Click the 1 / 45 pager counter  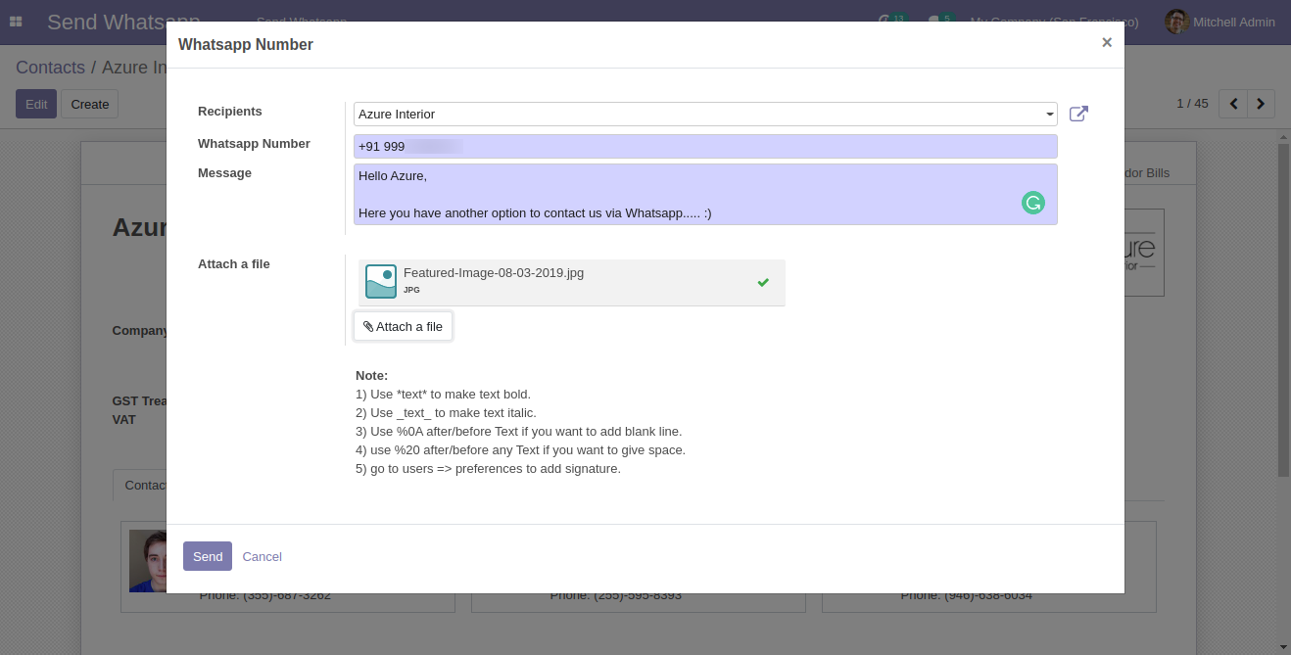point(1192,103)
